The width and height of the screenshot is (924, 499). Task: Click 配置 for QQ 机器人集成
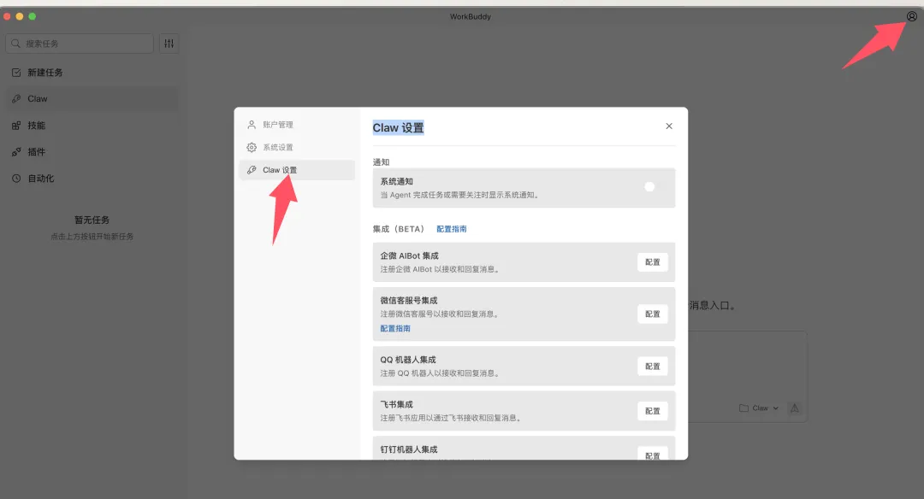pos(652,366)
